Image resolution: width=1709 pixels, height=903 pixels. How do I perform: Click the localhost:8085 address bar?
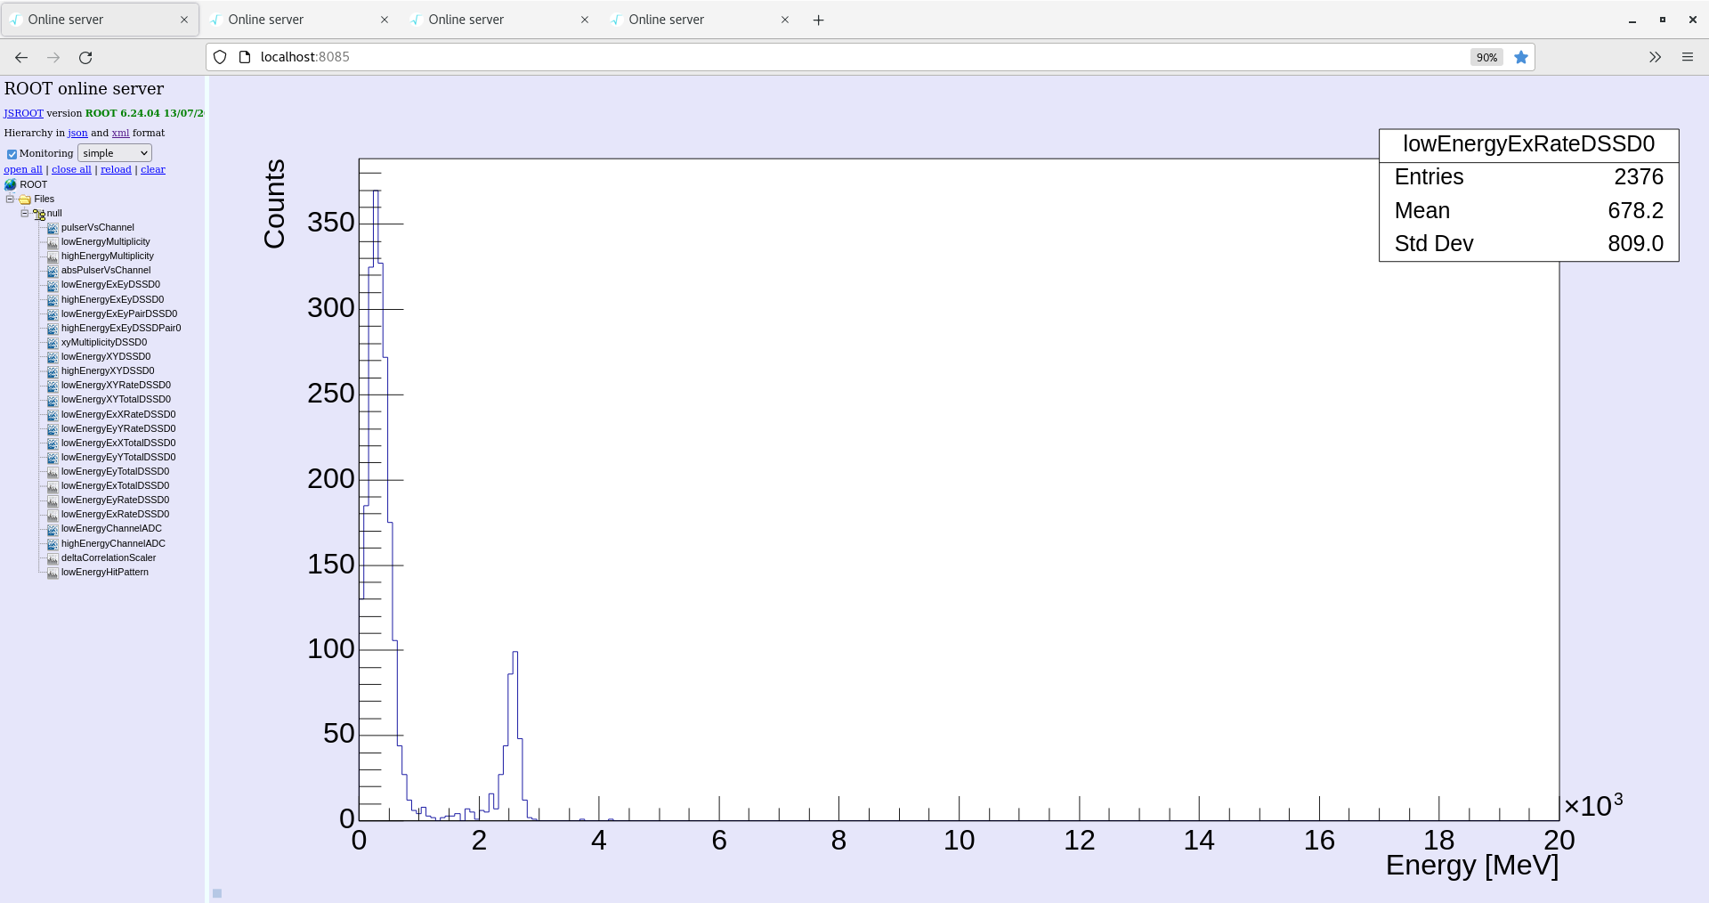(801, 57)
